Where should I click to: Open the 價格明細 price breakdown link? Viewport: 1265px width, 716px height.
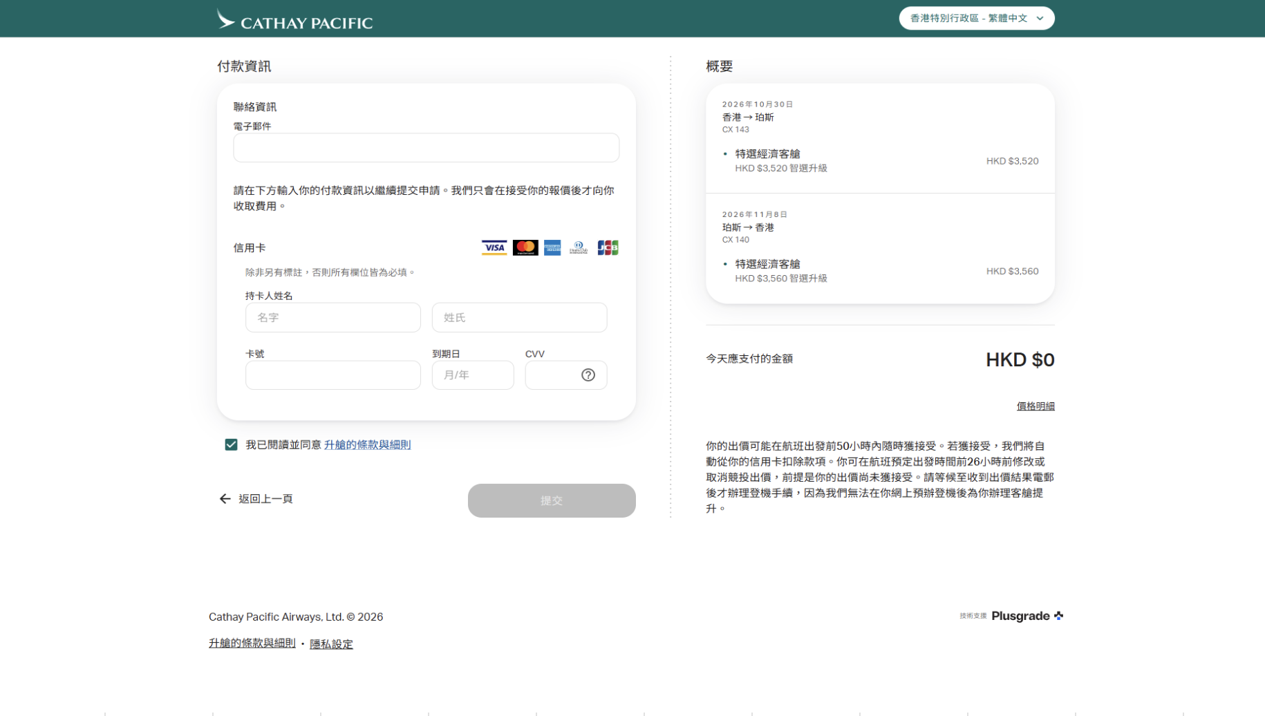[x=1036, y=406]
